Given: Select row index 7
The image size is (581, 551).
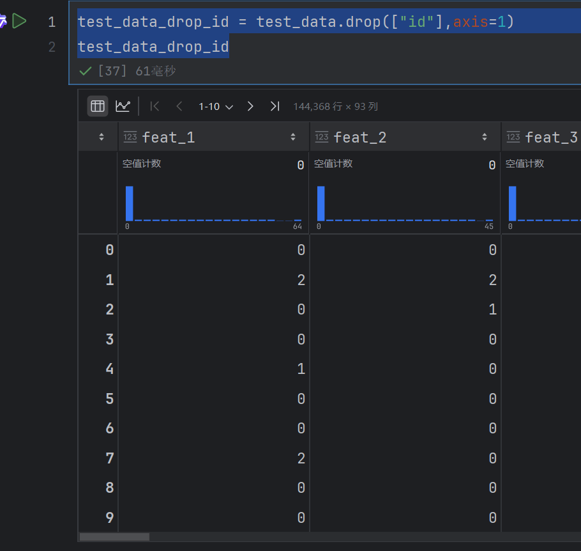Looking at the screenshot, I should tap(109, 458).
